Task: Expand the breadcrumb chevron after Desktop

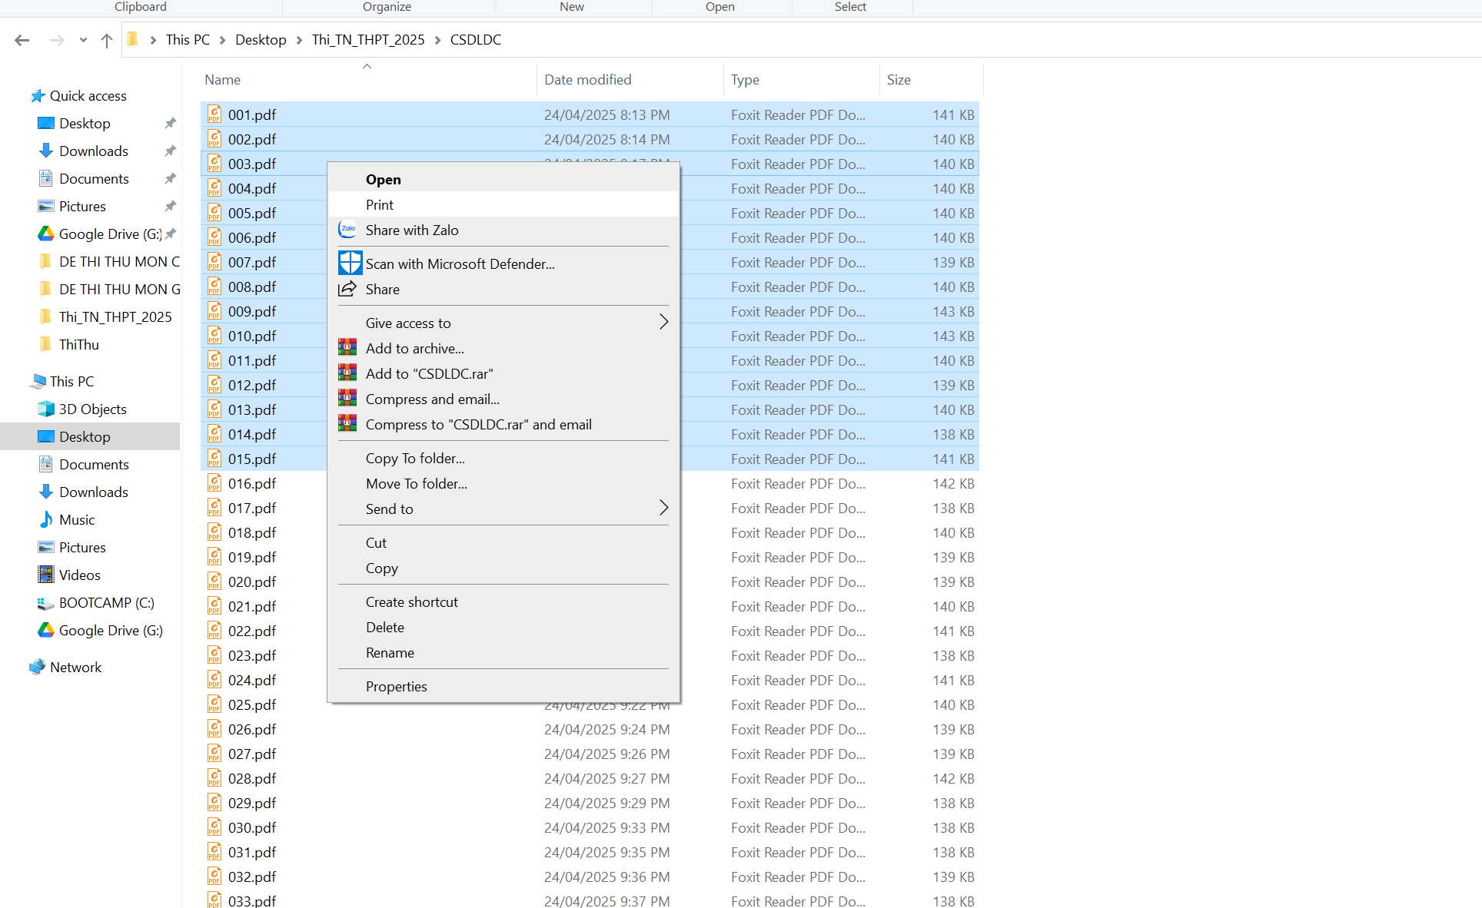Action: point(300,40)
